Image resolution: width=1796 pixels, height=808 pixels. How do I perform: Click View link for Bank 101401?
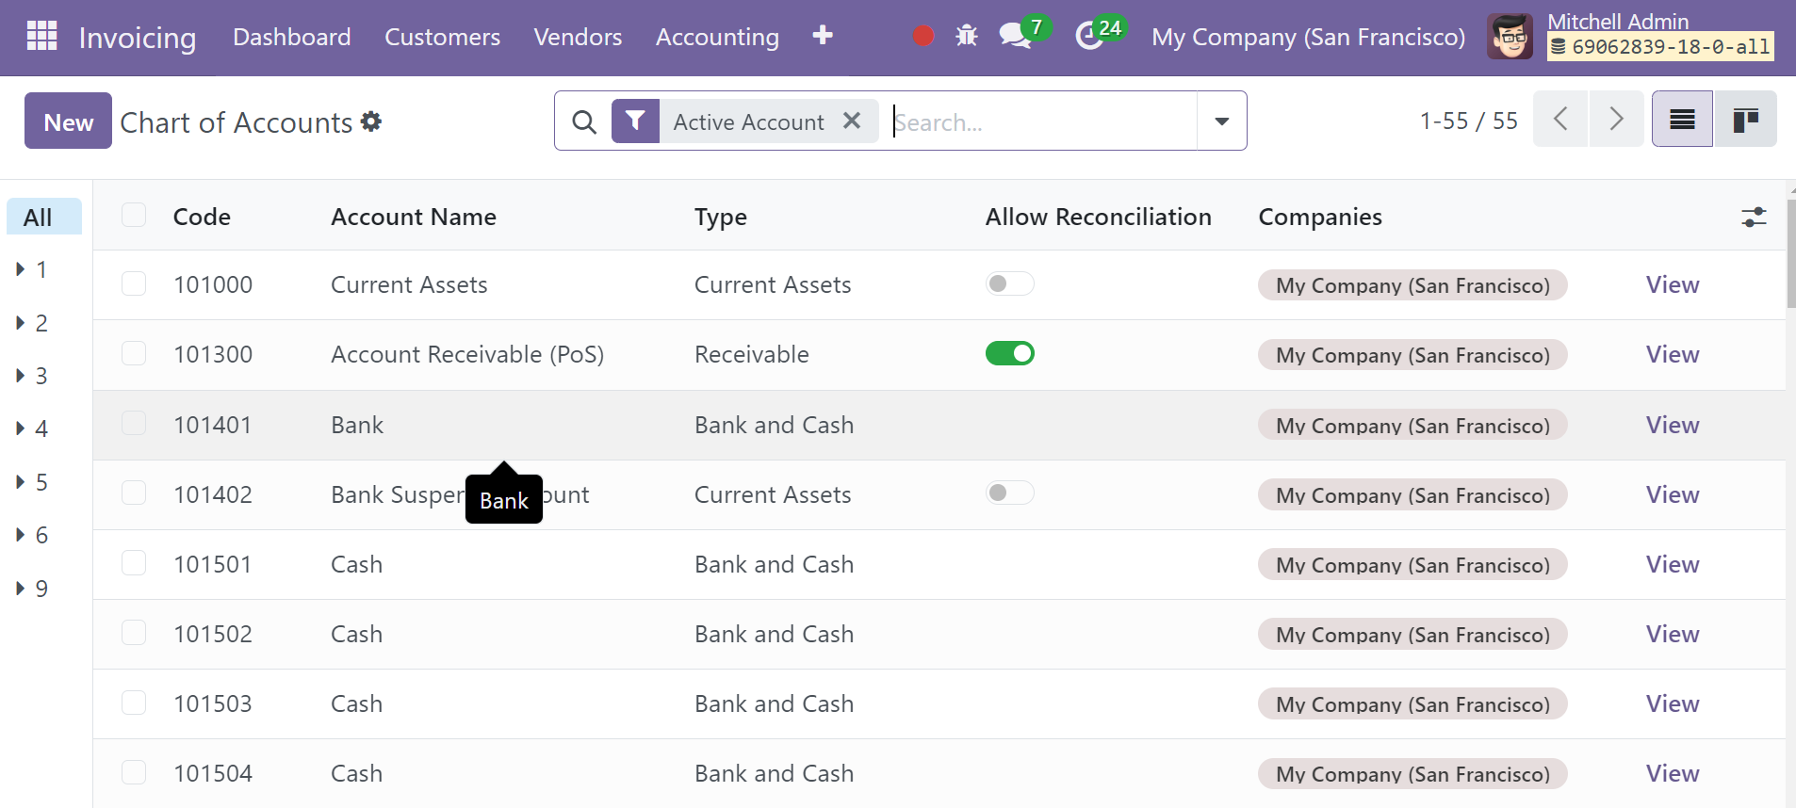[1673, 425]
